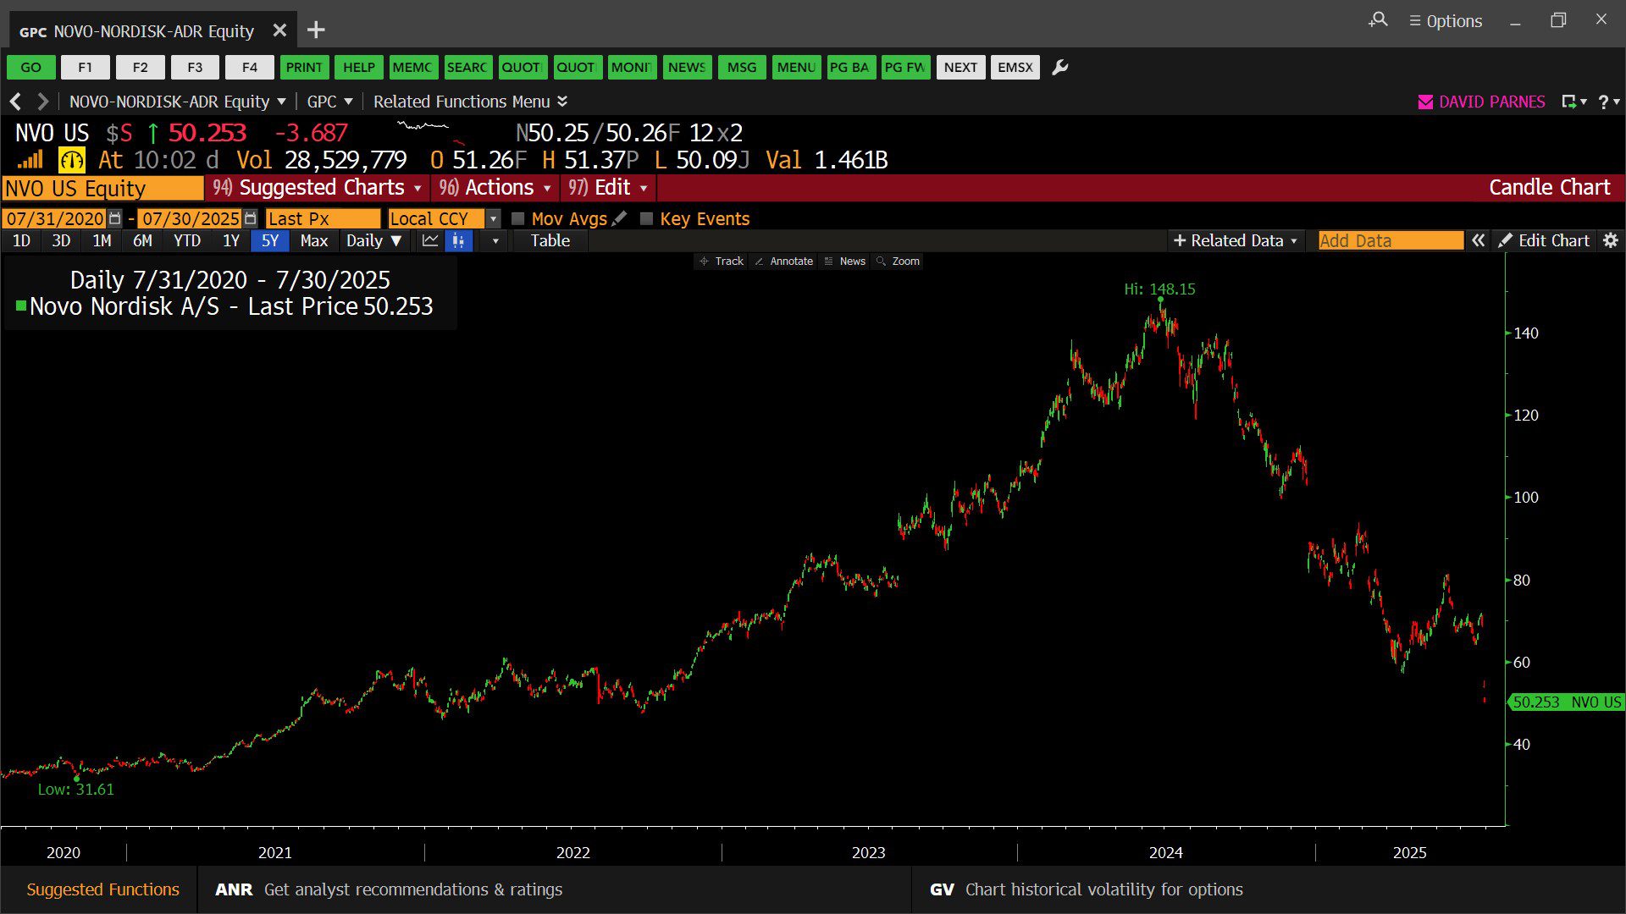Screen dimensions: 1626x914
Task: Click the Last Px field
Action: click(323, 218)
